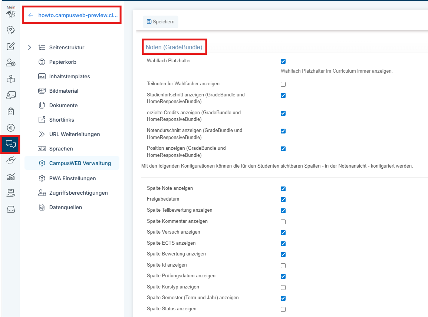Click the Speichern button
This screenshot has height=317, width=428.
click(160, 22)
